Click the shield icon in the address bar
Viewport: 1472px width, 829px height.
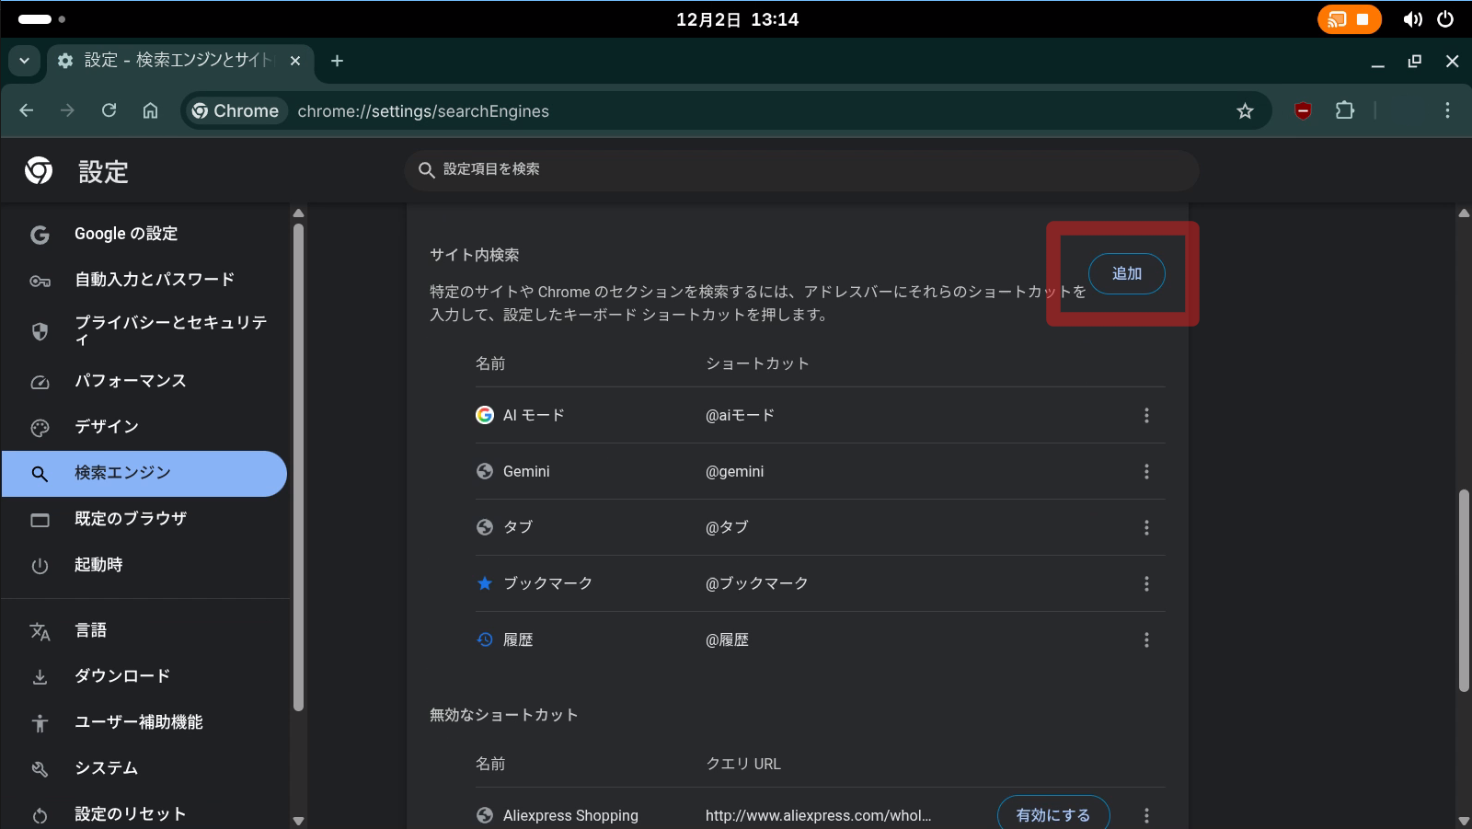coord(1303,110)
